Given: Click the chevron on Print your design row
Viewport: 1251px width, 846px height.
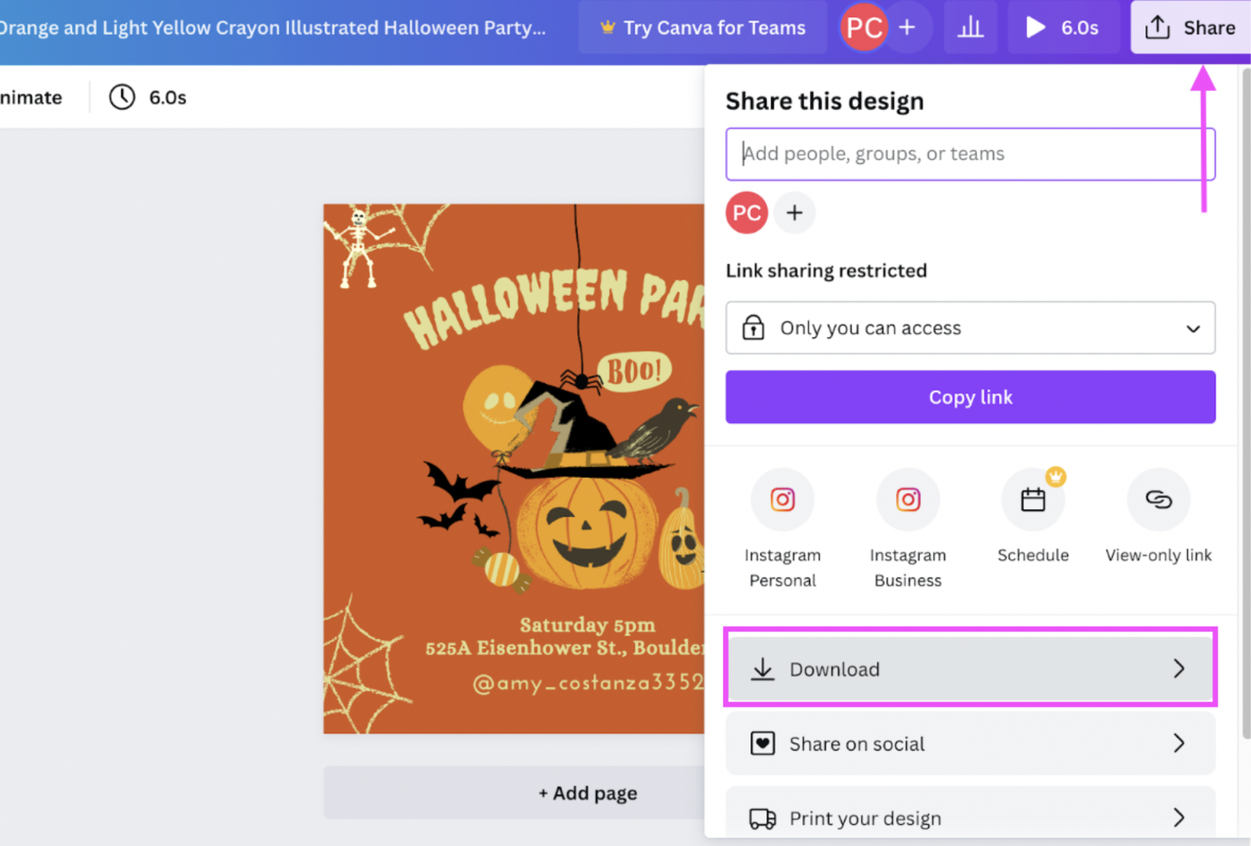Looking at the screenshot, I should pos(1179,818).
